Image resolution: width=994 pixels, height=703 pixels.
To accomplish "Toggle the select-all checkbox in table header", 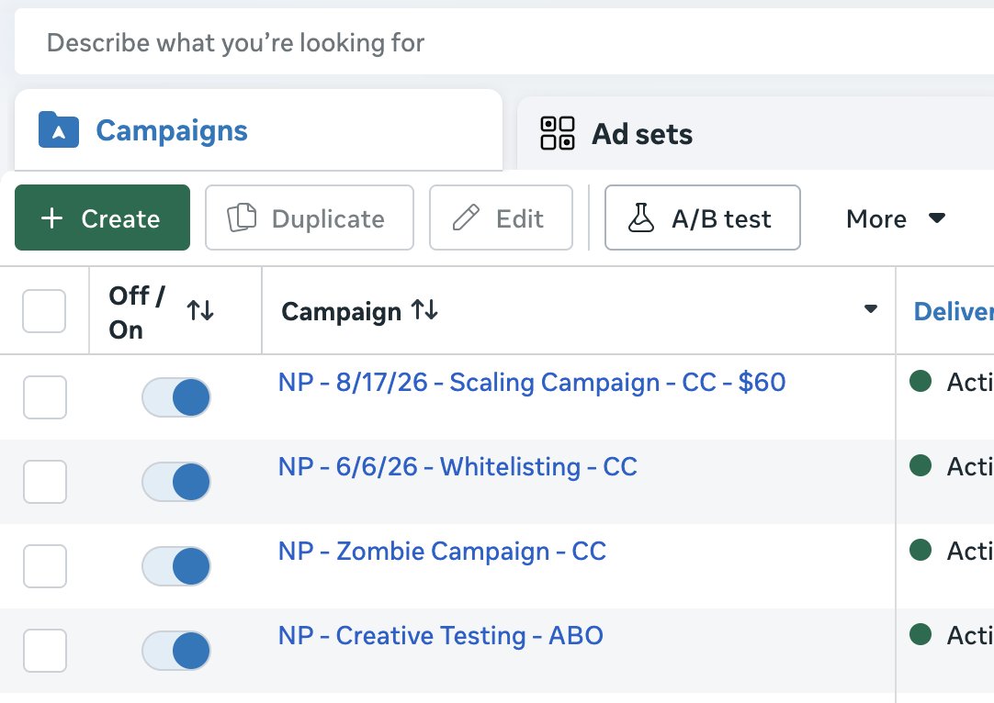I will (x=44, y=311).
